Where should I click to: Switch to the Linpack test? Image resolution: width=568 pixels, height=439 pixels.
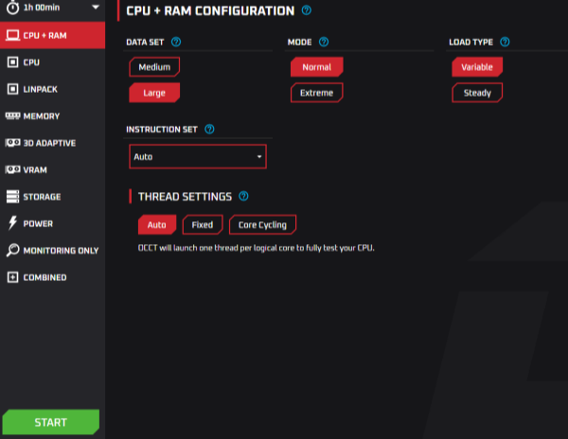coord(52,89)
